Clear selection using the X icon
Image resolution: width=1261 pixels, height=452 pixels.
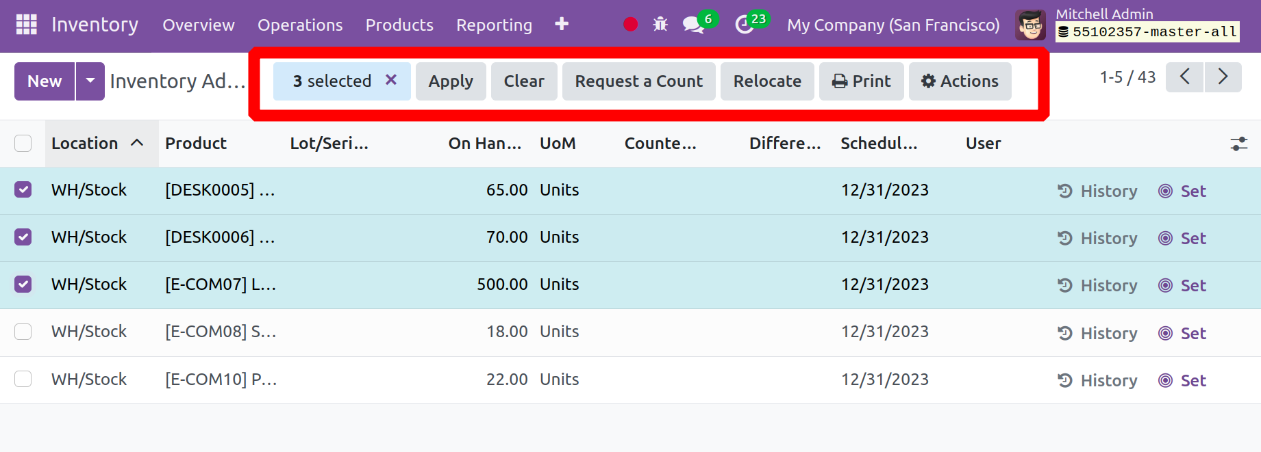391,80
